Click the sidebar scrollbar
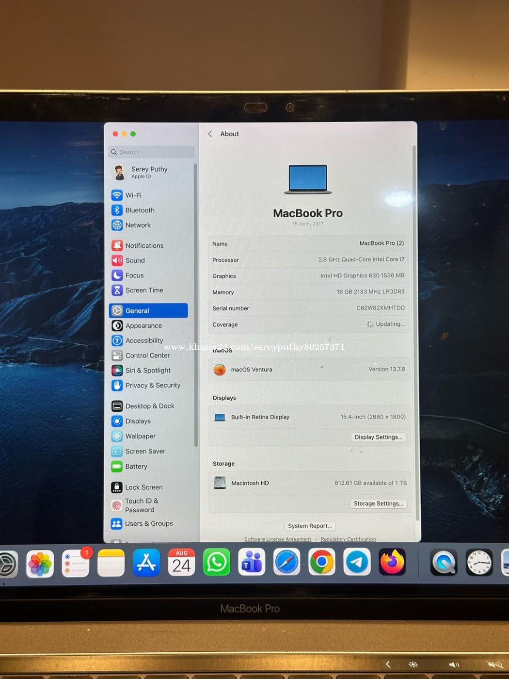 (196, 305)
